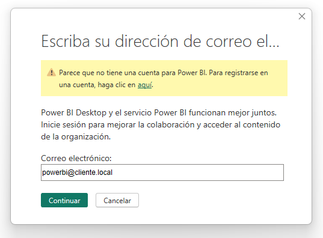Click the empty area inside the email box
This screenshot has height=238, width=323.
pyautogui.click(x=198, y=172)
